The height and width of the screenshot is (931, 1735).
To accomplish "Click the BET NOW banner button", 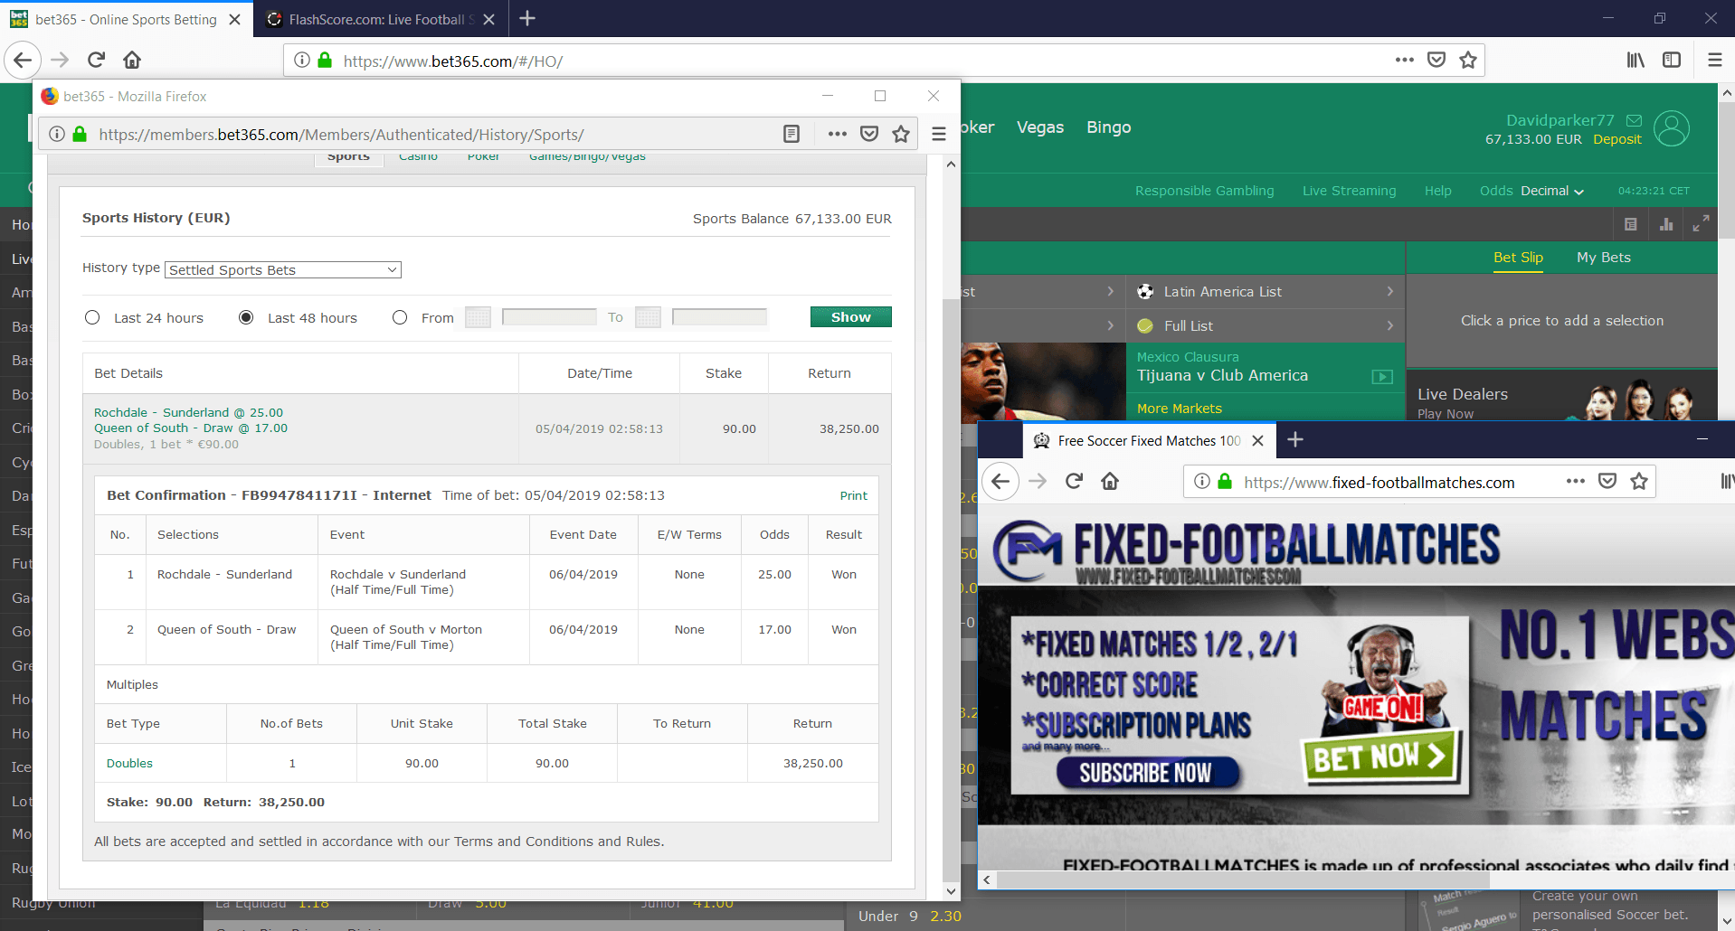I will [1380, 757].
